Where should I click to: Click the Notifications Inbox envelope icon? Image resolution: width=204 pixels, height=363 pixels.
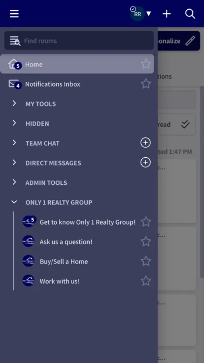tap(14, 84)
